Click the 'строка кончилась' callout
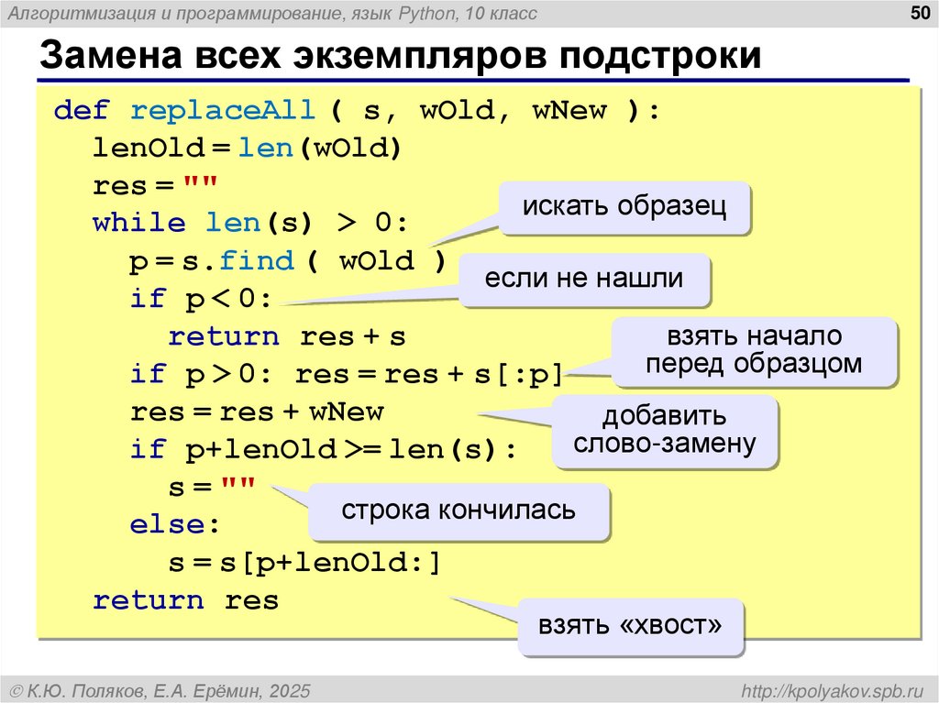Image resolution: width=939 pixels, height=703 pixels. click(x=458, y=511)
